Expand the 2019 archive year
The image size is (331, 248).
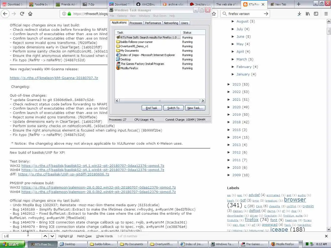(x=229, y=114)
